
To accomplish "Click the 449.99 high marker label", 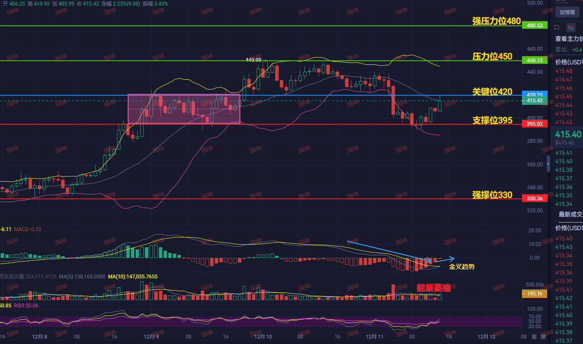I will [253, 61].
